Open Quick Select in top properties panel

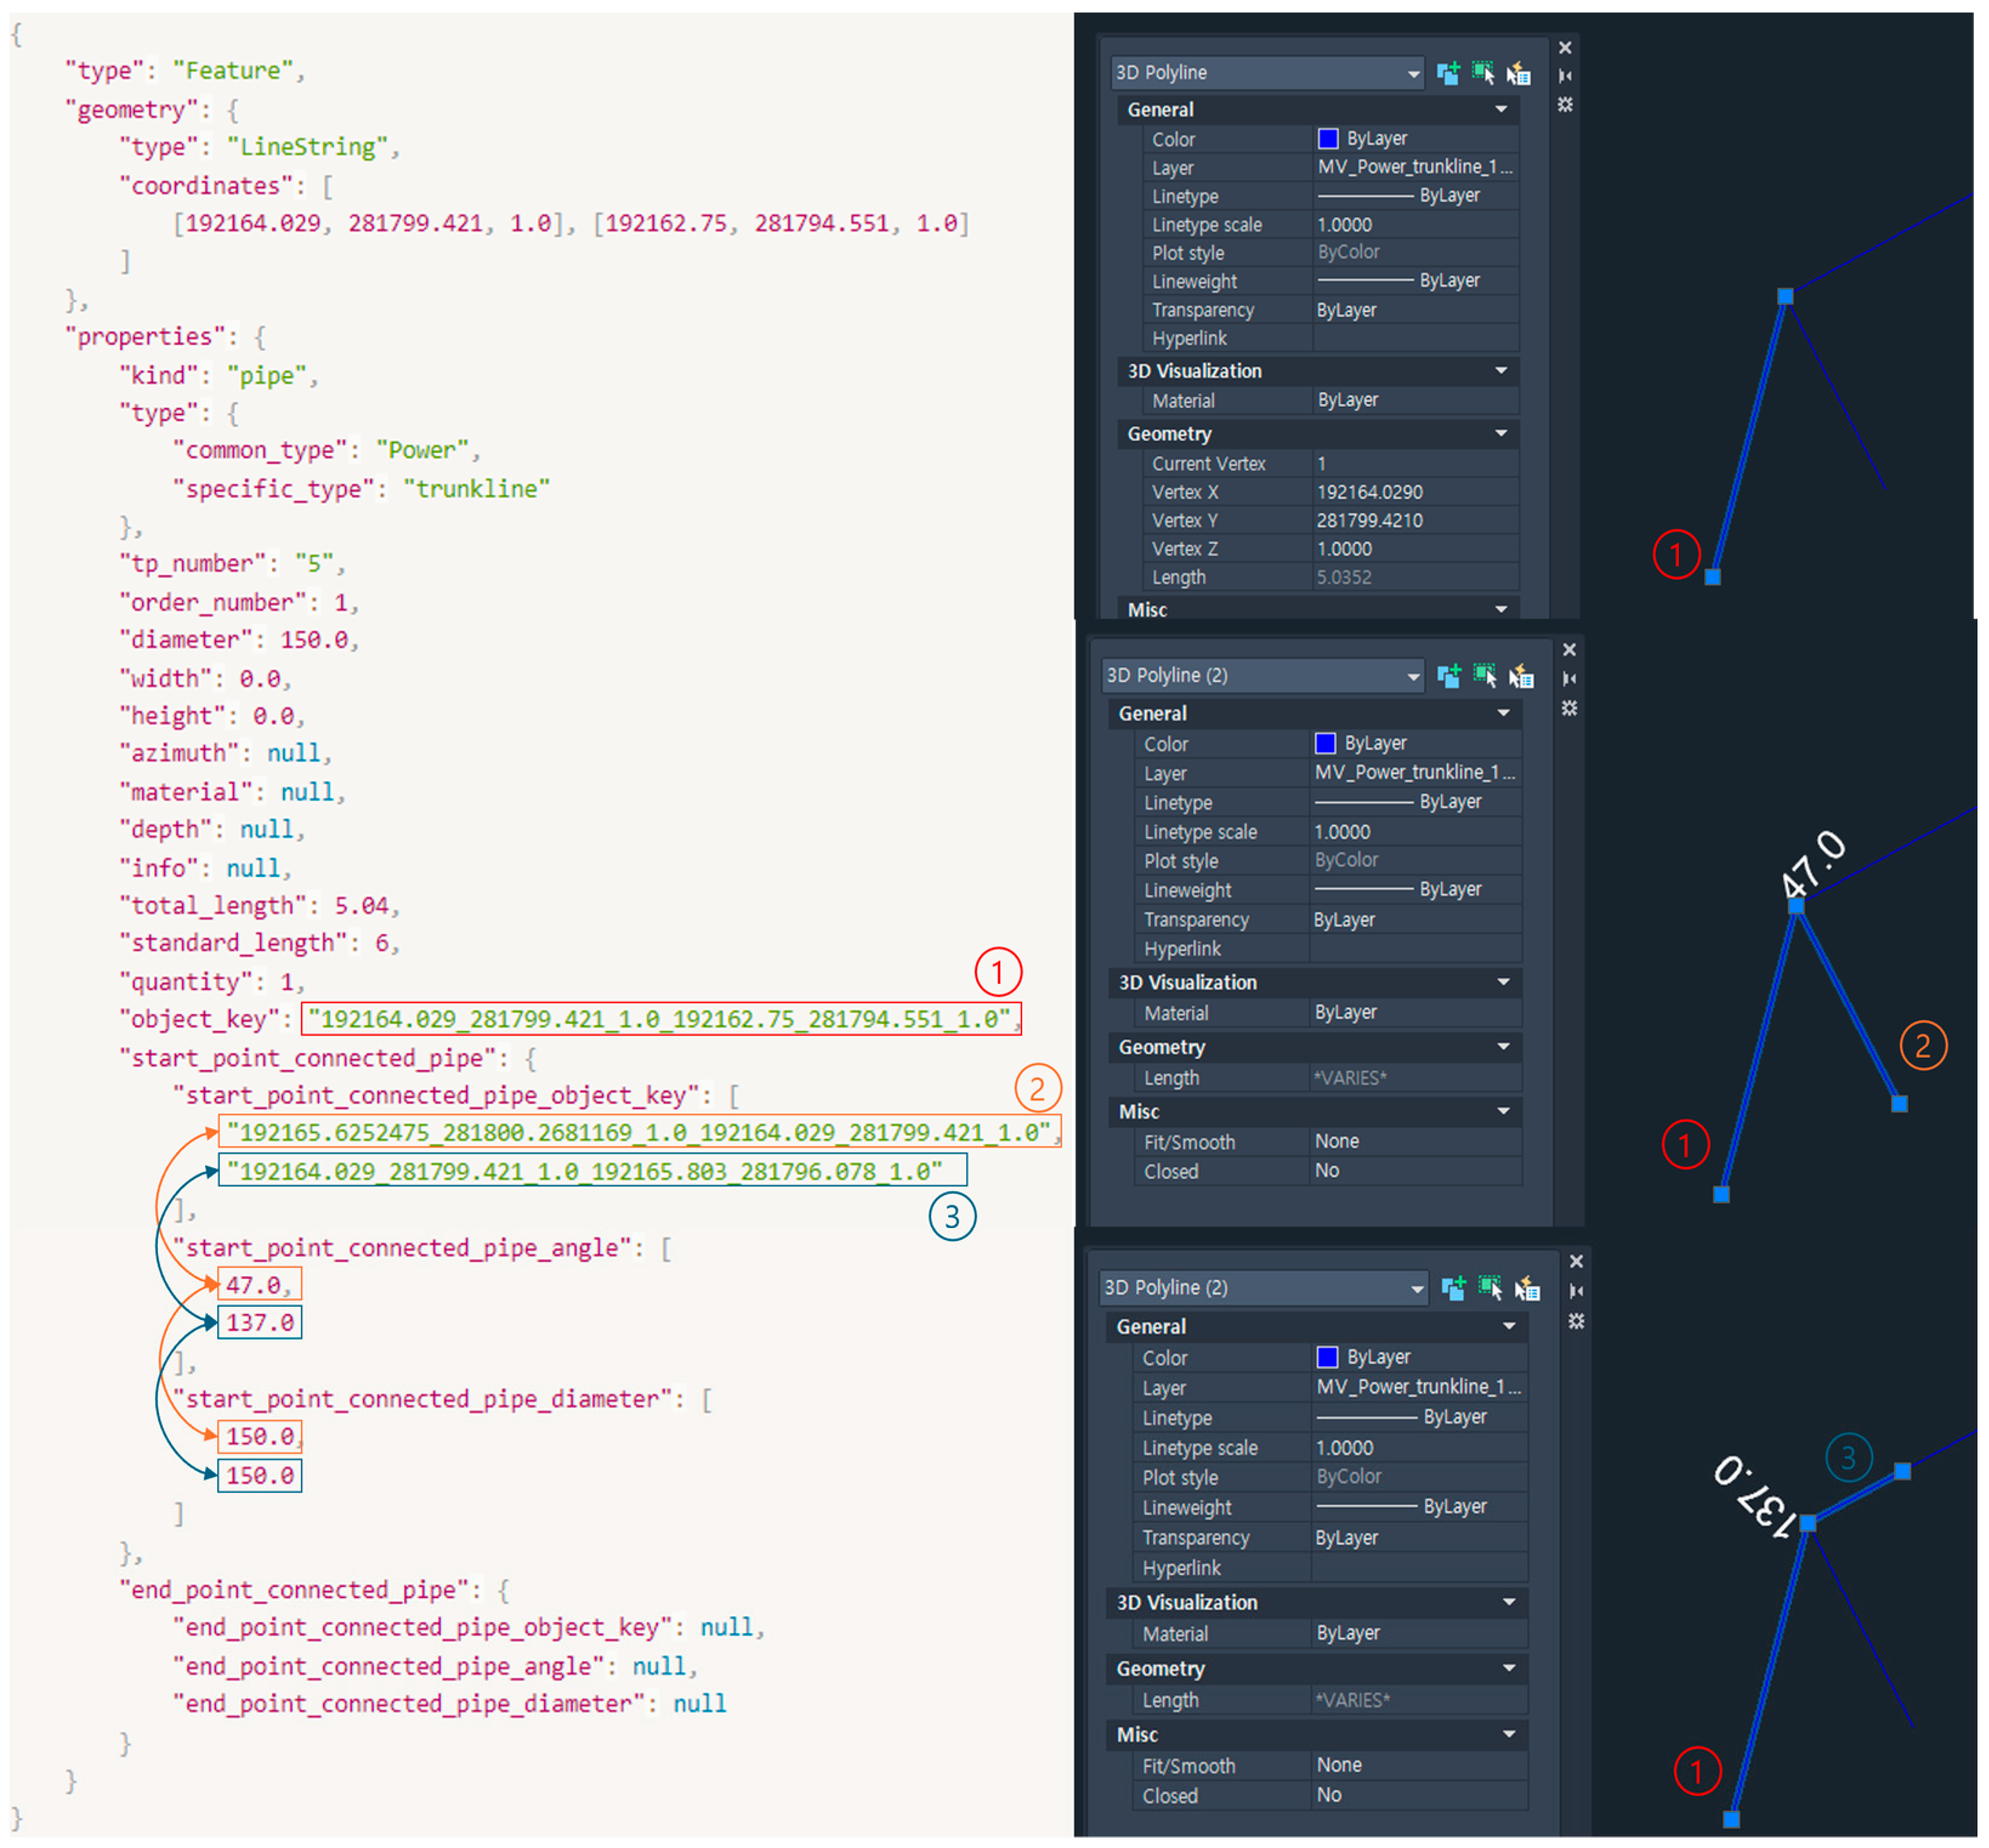tap(1519, 73)
